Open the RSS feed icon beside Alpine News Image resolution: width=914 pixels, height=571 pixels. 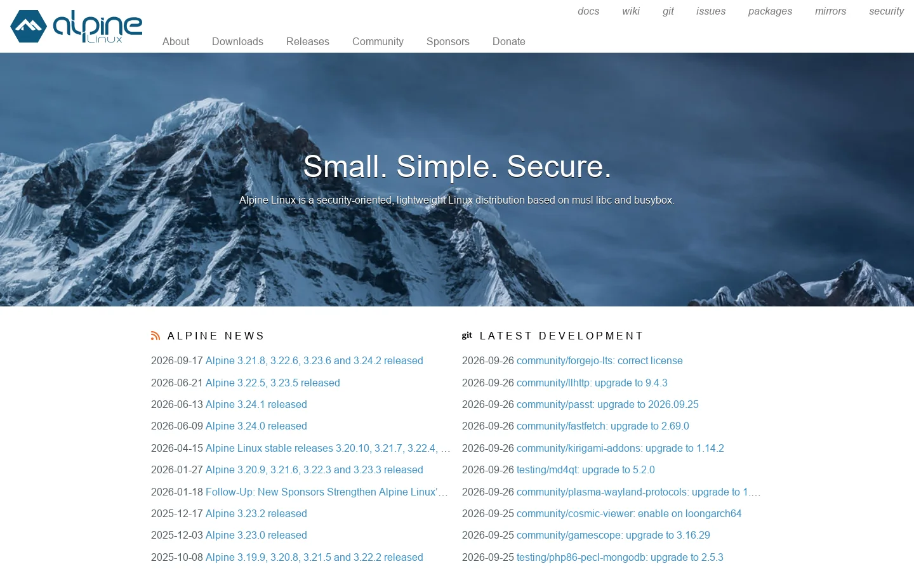tap(156, 336)
